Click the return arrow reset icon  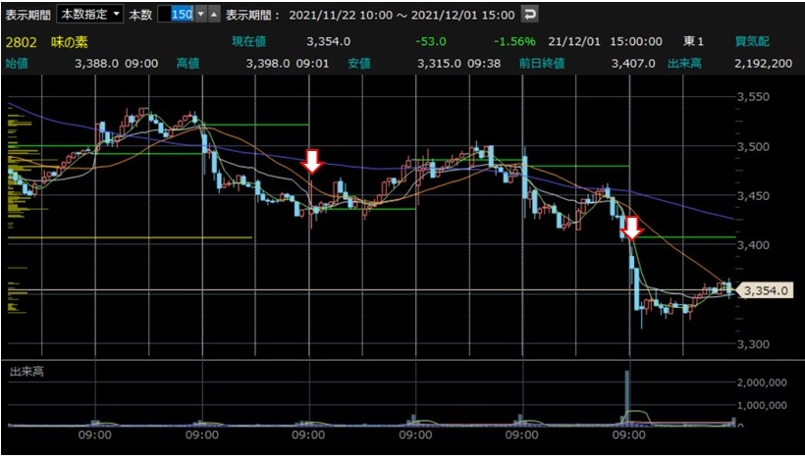pyautogui.click(x=529, y=15)
